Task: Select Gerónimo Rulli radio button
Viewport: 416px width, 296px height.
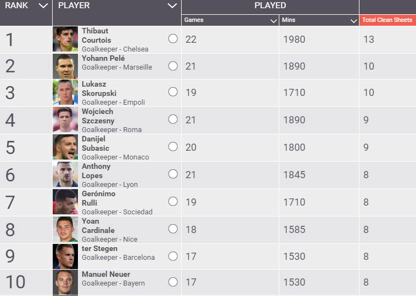Action: point(173,201)
